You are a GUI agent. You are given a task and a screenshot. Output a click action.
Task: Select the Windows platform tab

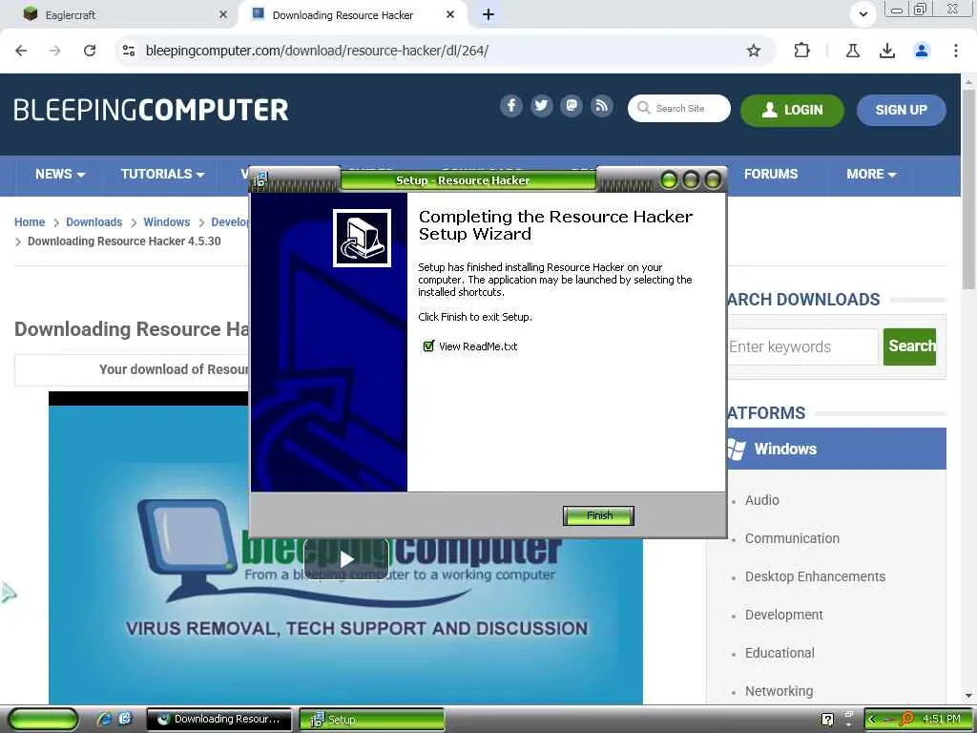tap(836, 449)
